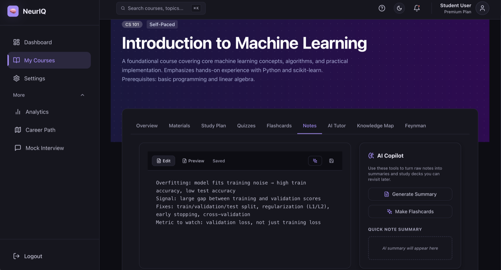Screen dimensions: 501x270
Task: Open the user profile avatar icon
Action: [x=482, y=8]
